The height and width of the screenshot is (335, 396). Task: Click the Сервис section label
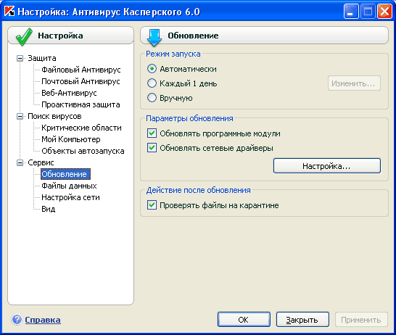coord(41,162)
